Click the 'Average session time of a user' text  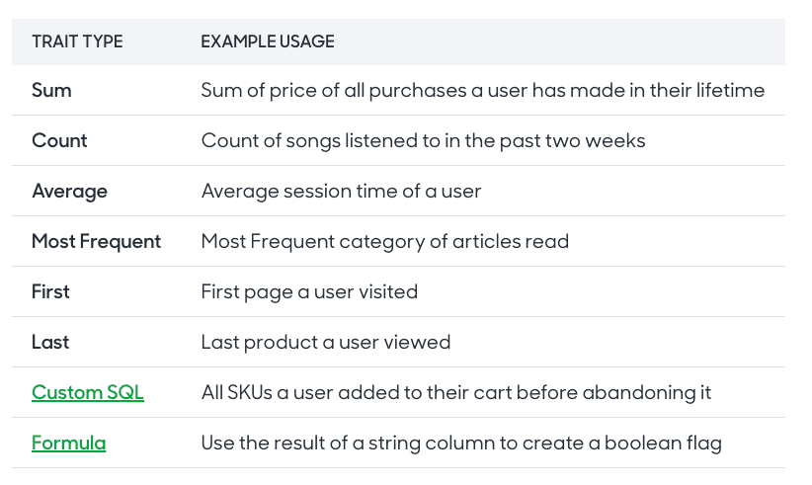[341, 191]
